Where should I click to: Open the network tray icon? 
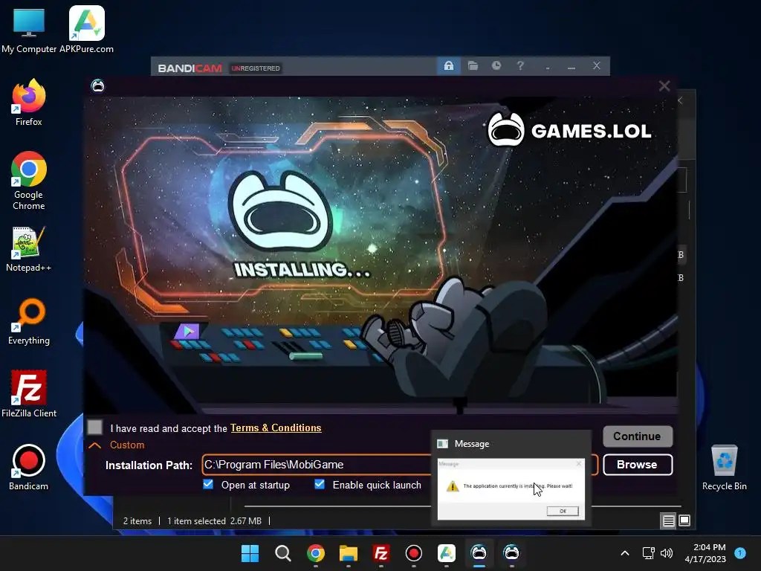(648, 553)
